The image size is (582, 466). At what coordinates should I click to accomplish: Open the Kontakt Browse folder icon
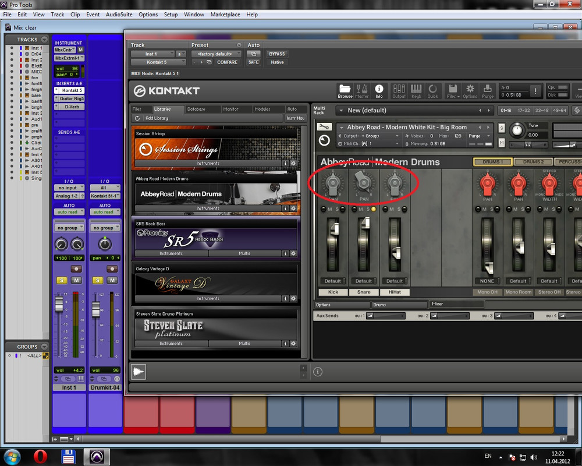pyautogui.click(x=345, y=91)
